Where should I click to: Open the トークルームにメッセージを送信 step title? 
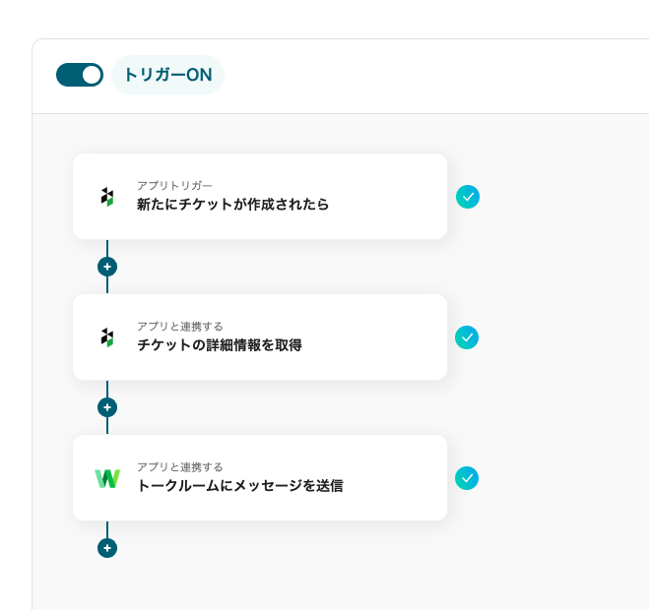[239, 486]
